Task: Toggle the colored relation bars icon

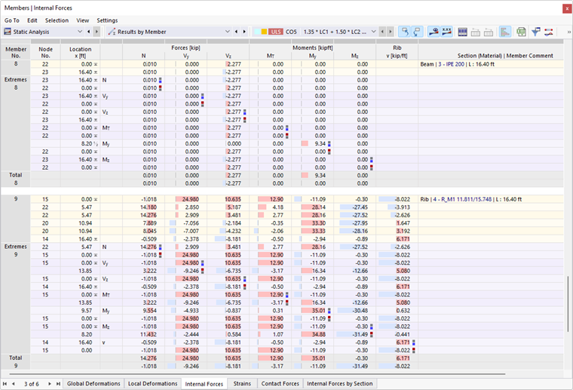Action: tap(504, 32)
